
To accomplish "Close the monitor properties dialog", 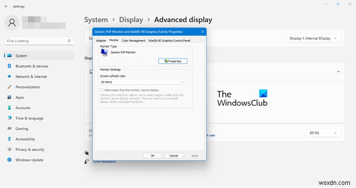I will click(x=202, y=32).
